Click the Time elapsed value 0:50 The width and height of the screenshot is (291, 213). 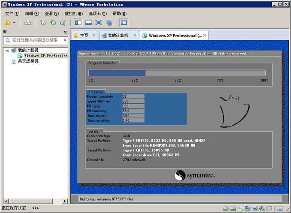[133, 116]
